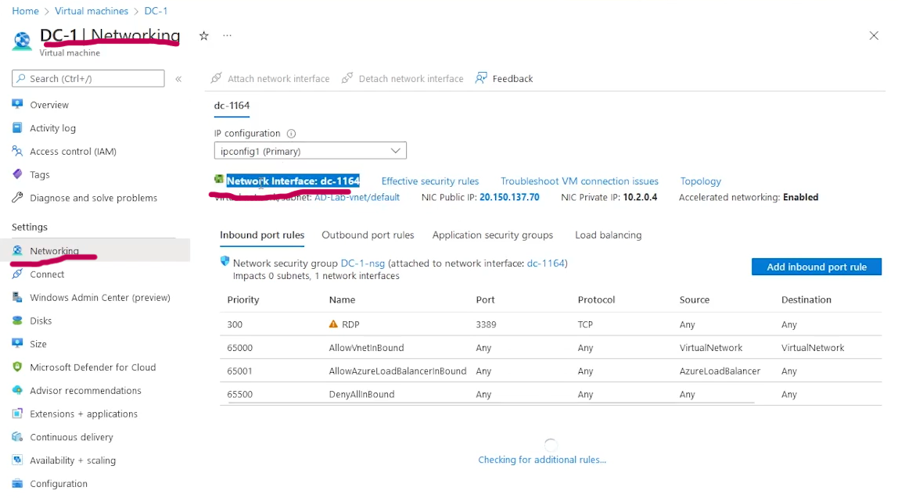
Task: Click the Networking sidebar icon
Action: pyautogui.click(x=17, y=250)
